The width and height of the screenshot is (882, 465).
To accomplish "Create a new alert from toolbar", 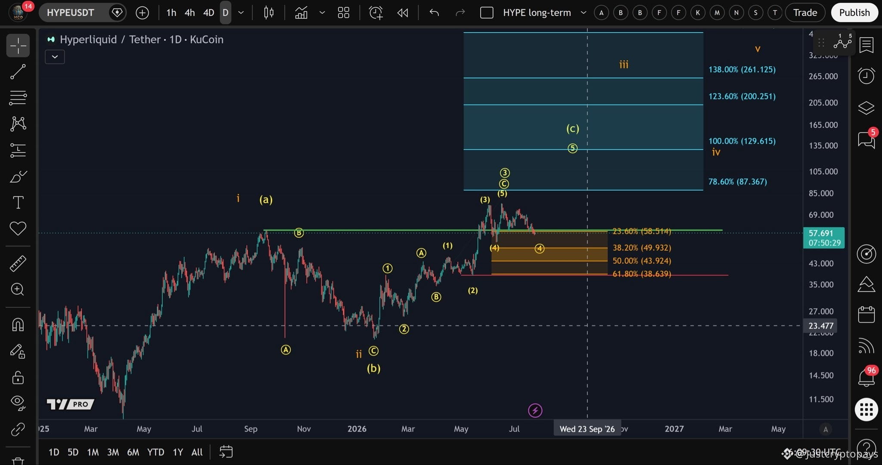I will (x=376, y=13).
